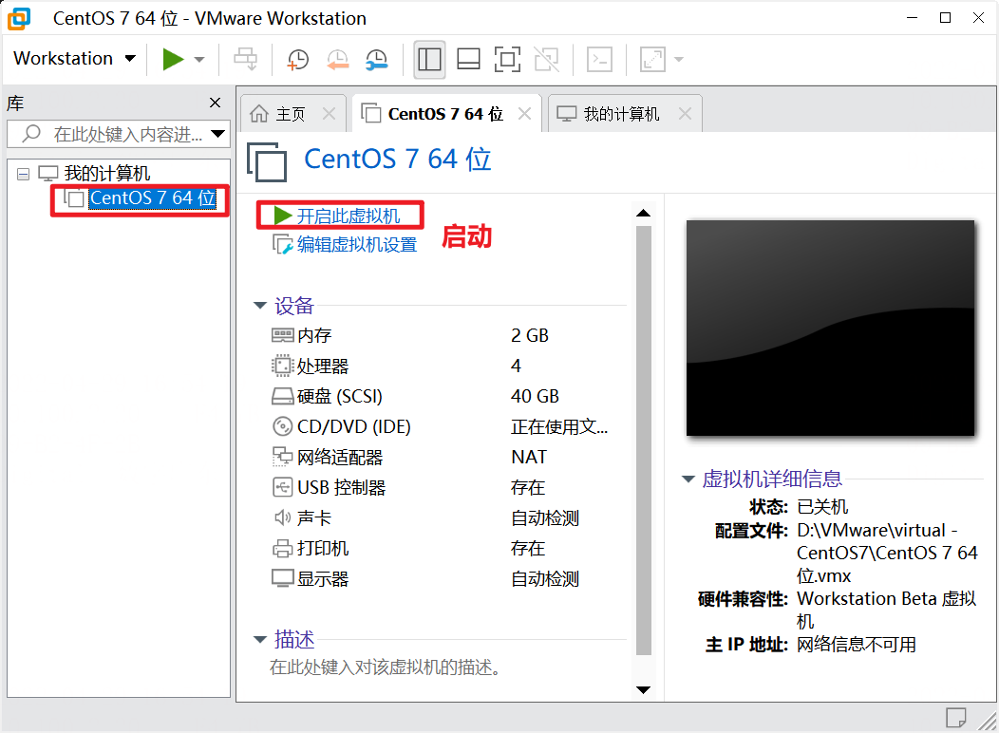
Task: Toggle the thumbnail bar view button
Action: click(x=468, y=59)
